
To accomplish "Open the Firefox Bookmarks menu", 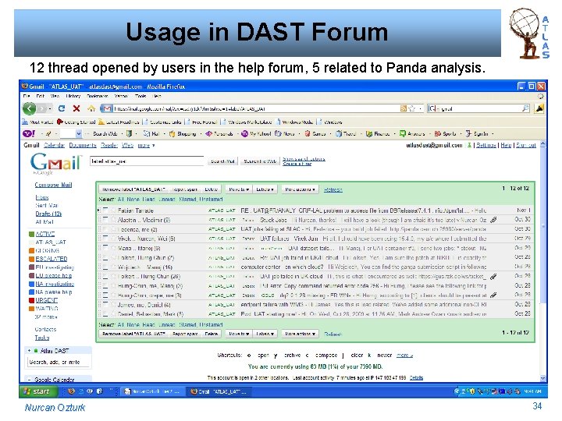I will (97, 96).
